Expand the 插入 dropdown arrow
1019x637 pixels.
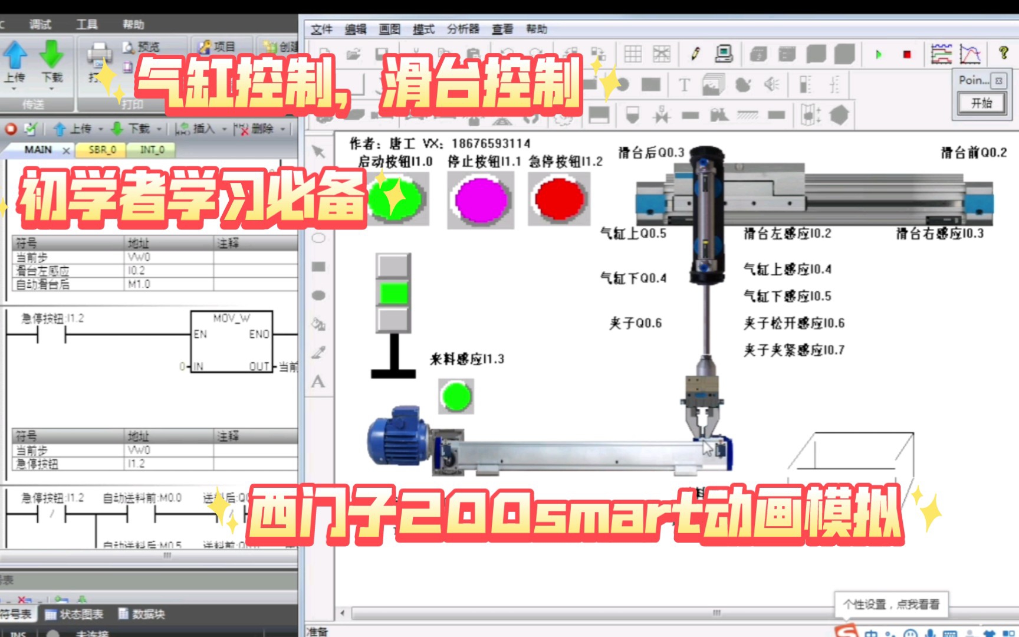223,129
